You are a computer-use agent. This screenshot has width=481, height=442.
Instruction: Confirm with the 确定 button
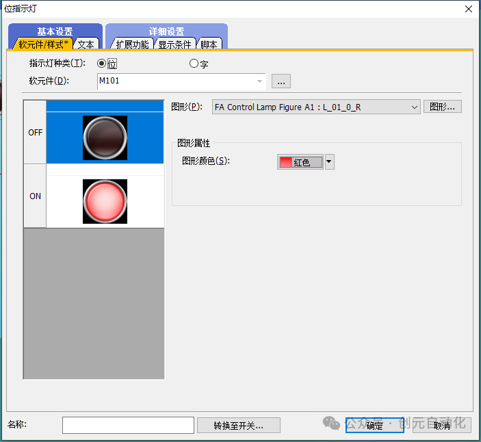pos(374,426)
